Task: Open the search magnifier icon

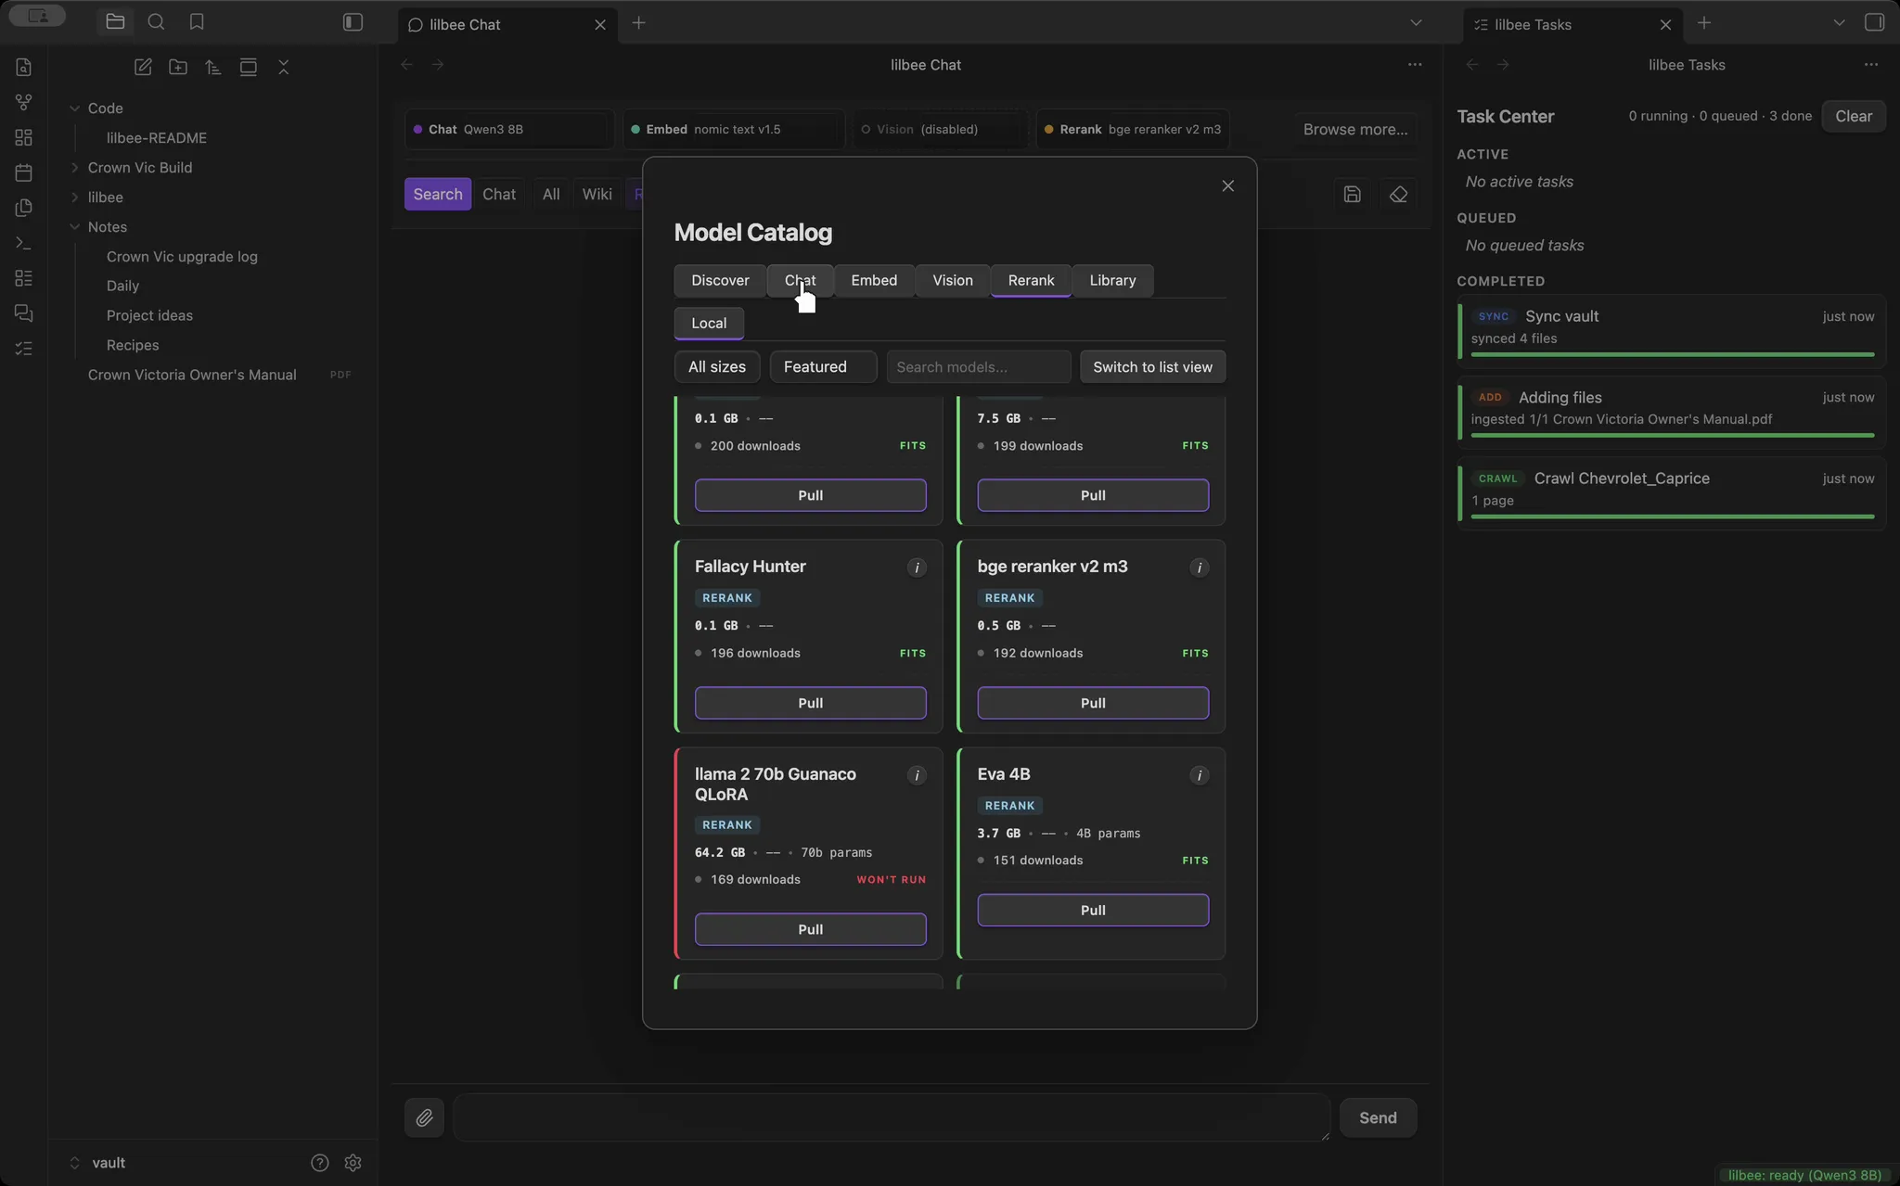Action: tap(156, 21)
